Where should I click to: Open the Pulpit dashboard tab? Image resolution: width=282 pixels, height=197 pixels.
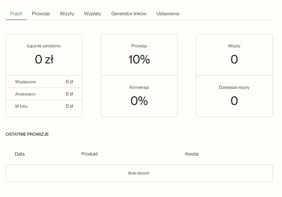pyautogui.click(x=16, y=14)
